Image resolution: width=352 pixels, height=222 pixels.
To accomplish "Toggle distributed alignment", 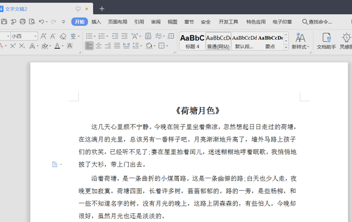I will pos(126,46).
